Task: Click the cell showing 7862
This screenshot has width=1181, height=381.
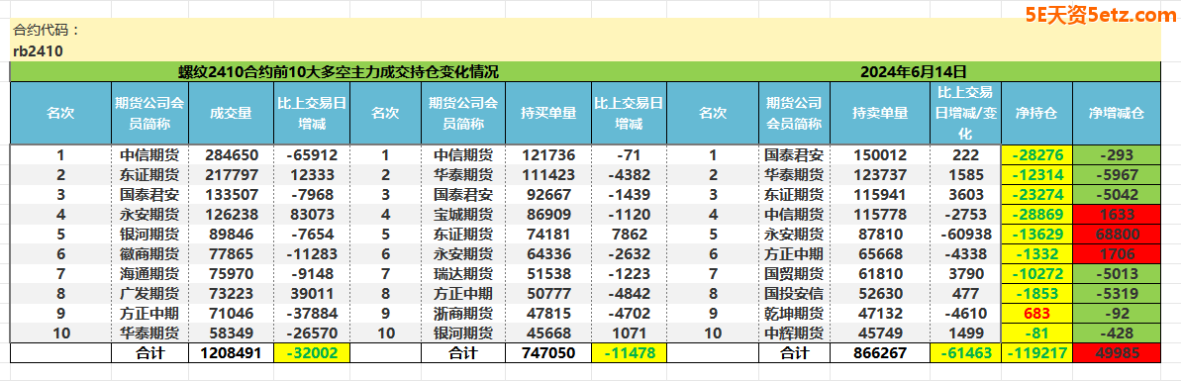Action: [x=629, y=234]
